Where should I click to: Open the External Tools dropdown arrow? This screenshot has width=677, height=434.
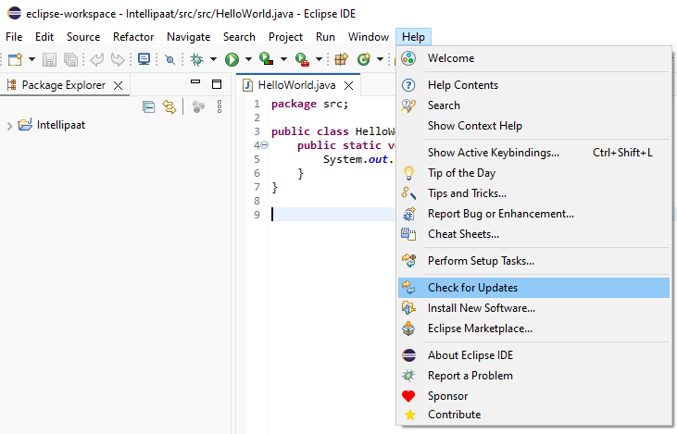(319, 59)
